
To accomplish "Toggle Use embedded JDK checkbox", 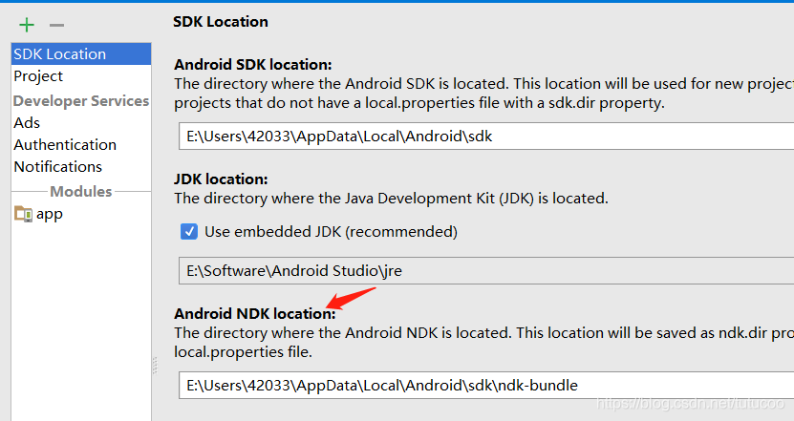I will point(189,232).
